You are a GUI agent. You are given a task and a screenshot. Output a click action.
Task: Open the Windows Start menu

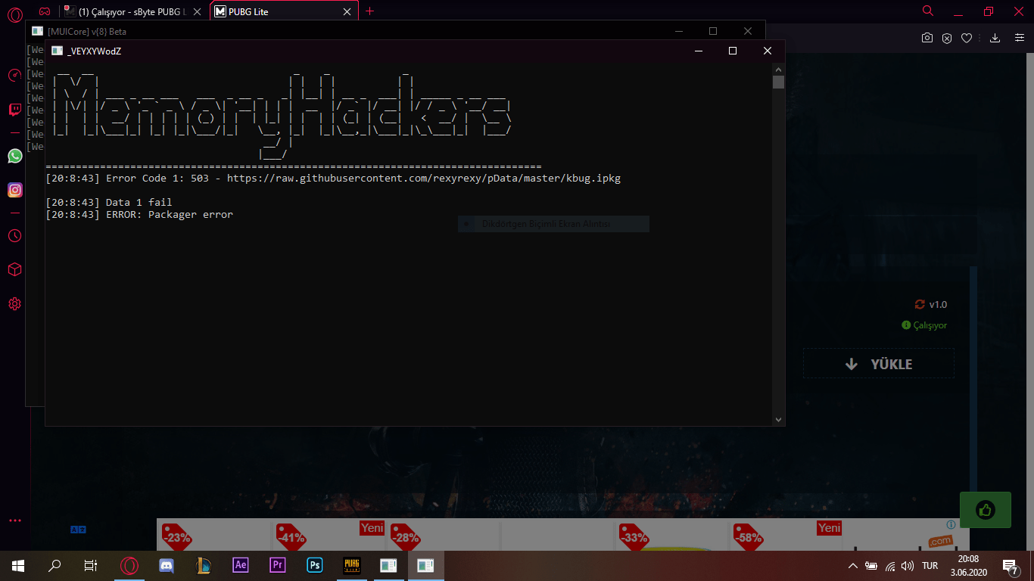pyautogui.click(x=18, y=565)
